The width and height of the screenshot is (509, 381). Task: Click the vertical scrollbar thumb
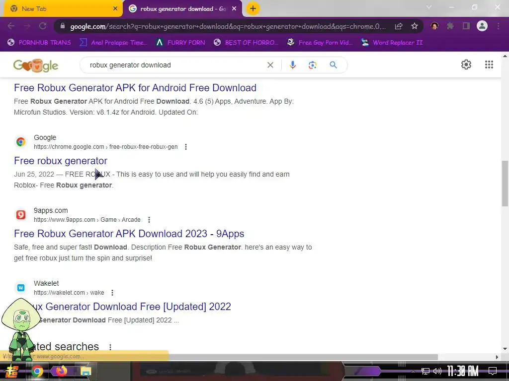tap(505, 183)
